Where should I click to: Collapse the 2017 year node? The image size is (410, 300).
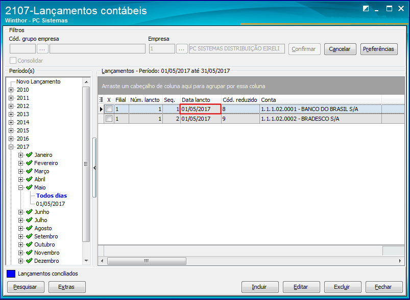pyautogui.click(x=11, y=147)
